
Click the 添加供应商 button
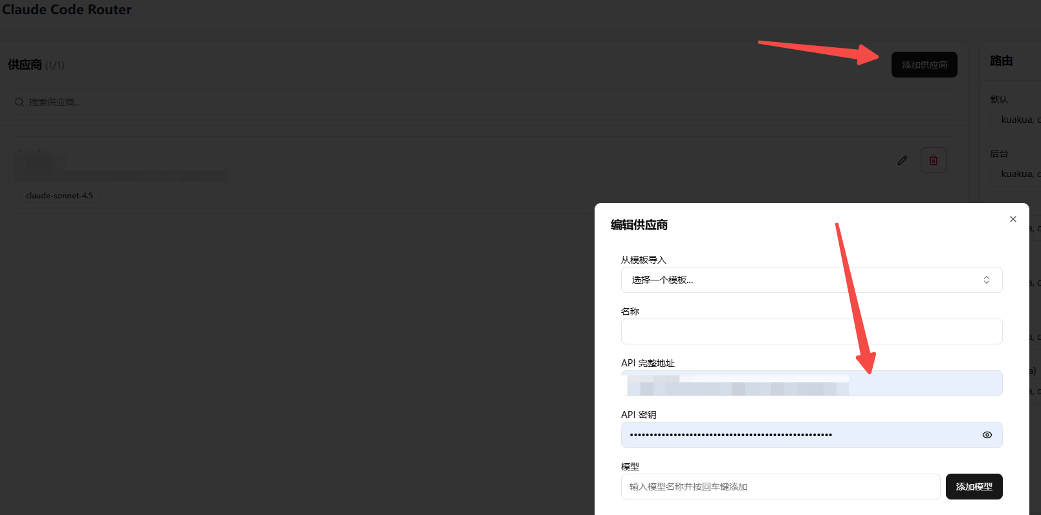pos(925,65)
